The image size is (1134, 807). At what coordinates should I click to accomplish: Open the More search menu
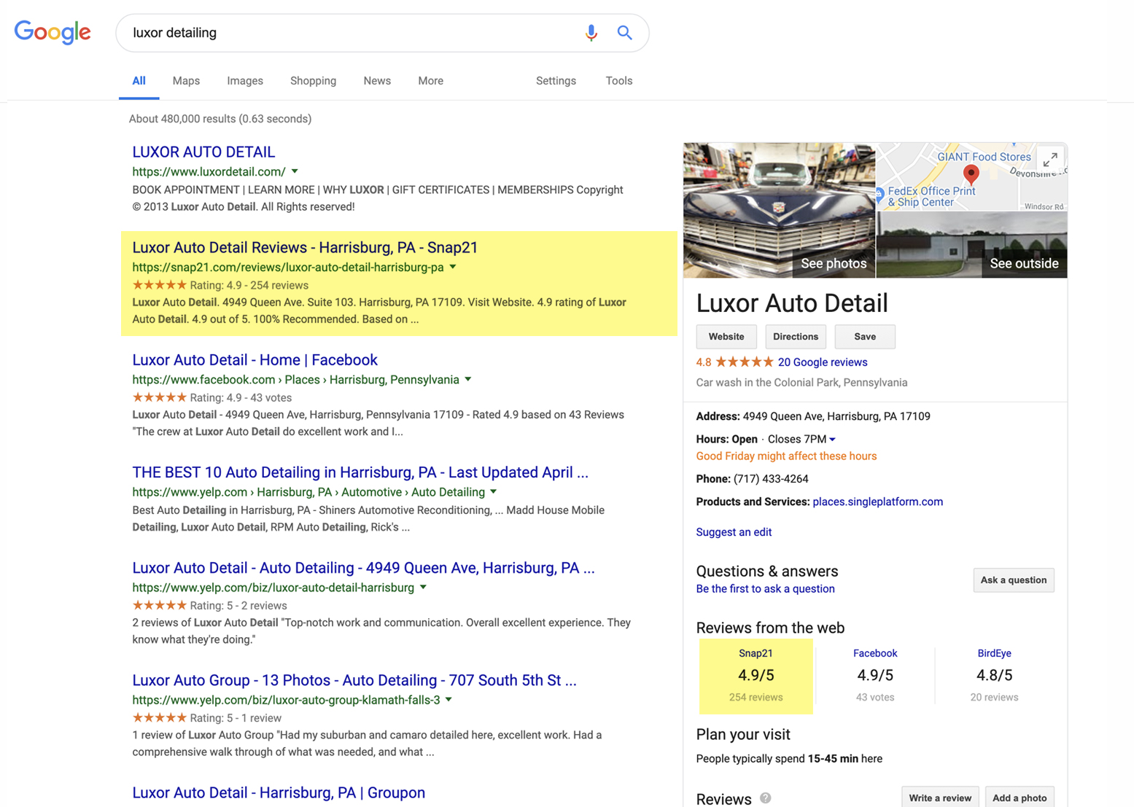coord(430,81)
